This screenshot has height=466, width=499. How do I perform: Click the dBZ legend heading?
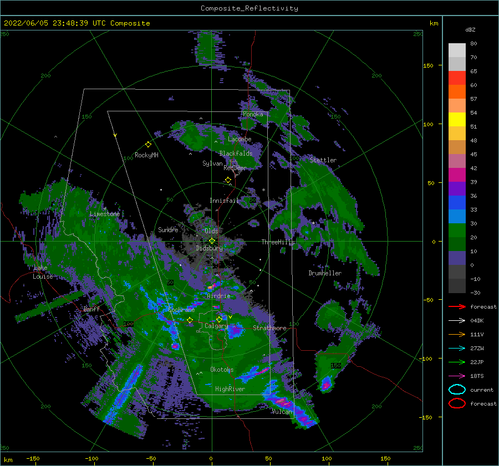(470, 29)
